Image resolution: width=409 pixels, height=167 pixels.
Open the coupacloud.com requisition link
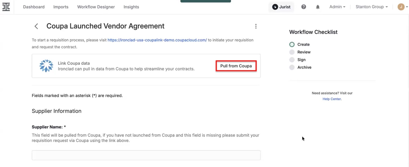pyautogui.click(x=157, y=40)
